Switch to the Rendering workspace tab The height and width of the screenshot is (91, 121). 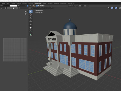coord(56,4)
